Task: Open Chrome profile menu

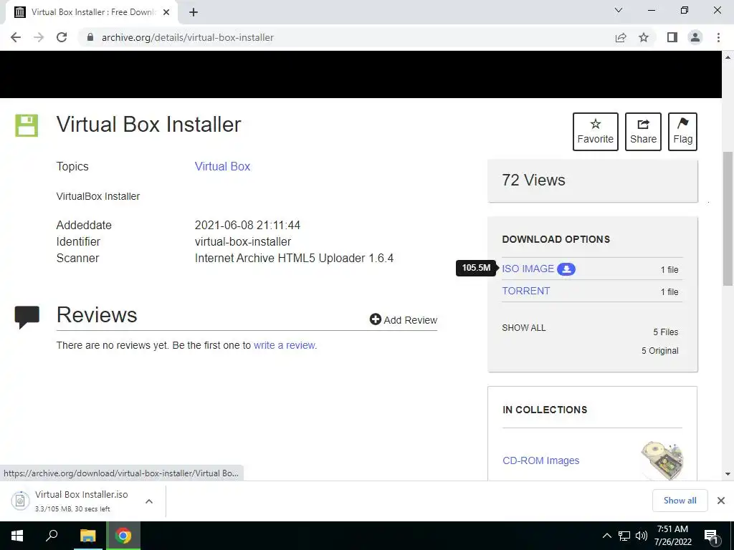Action: [x=695, y=37]
